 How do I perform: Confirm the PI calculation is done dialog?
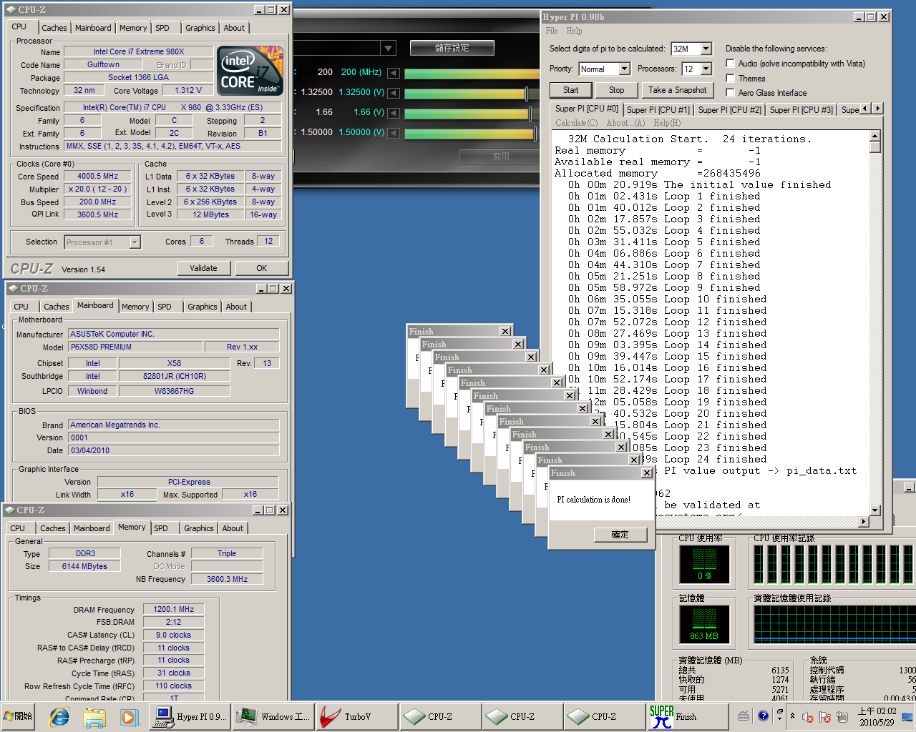click(620, 535)
